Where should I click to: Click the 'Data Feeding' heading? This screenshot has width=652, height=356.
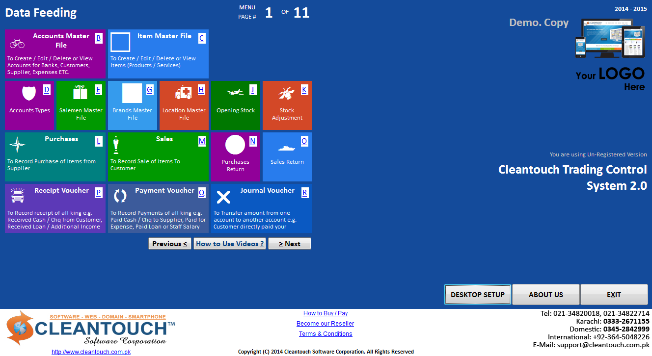click(x=41, y=13)
